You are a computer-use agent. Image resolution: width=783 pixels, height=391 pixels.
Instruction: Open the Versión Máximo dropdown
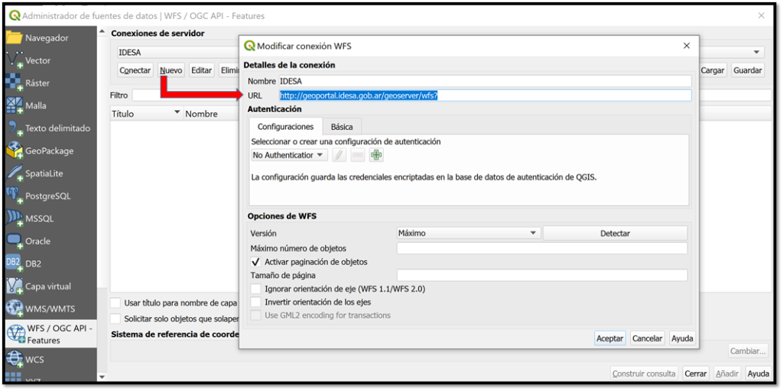click(469, 233)
